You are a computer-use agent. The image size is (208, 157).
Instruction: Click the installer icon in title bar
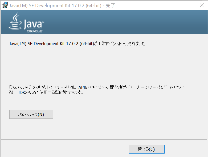coord(5,5)
